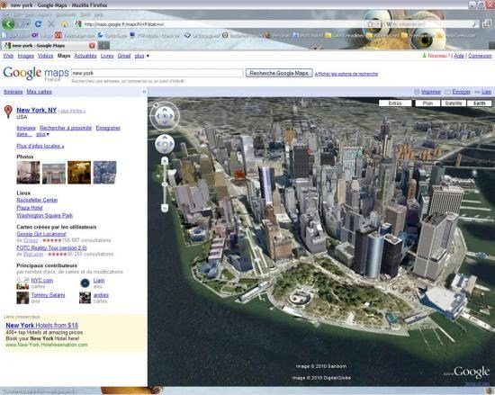Click the Google Maps favicon in the address bar
Viewport: 495px width, 395px height.
click(x=78, y=24)
